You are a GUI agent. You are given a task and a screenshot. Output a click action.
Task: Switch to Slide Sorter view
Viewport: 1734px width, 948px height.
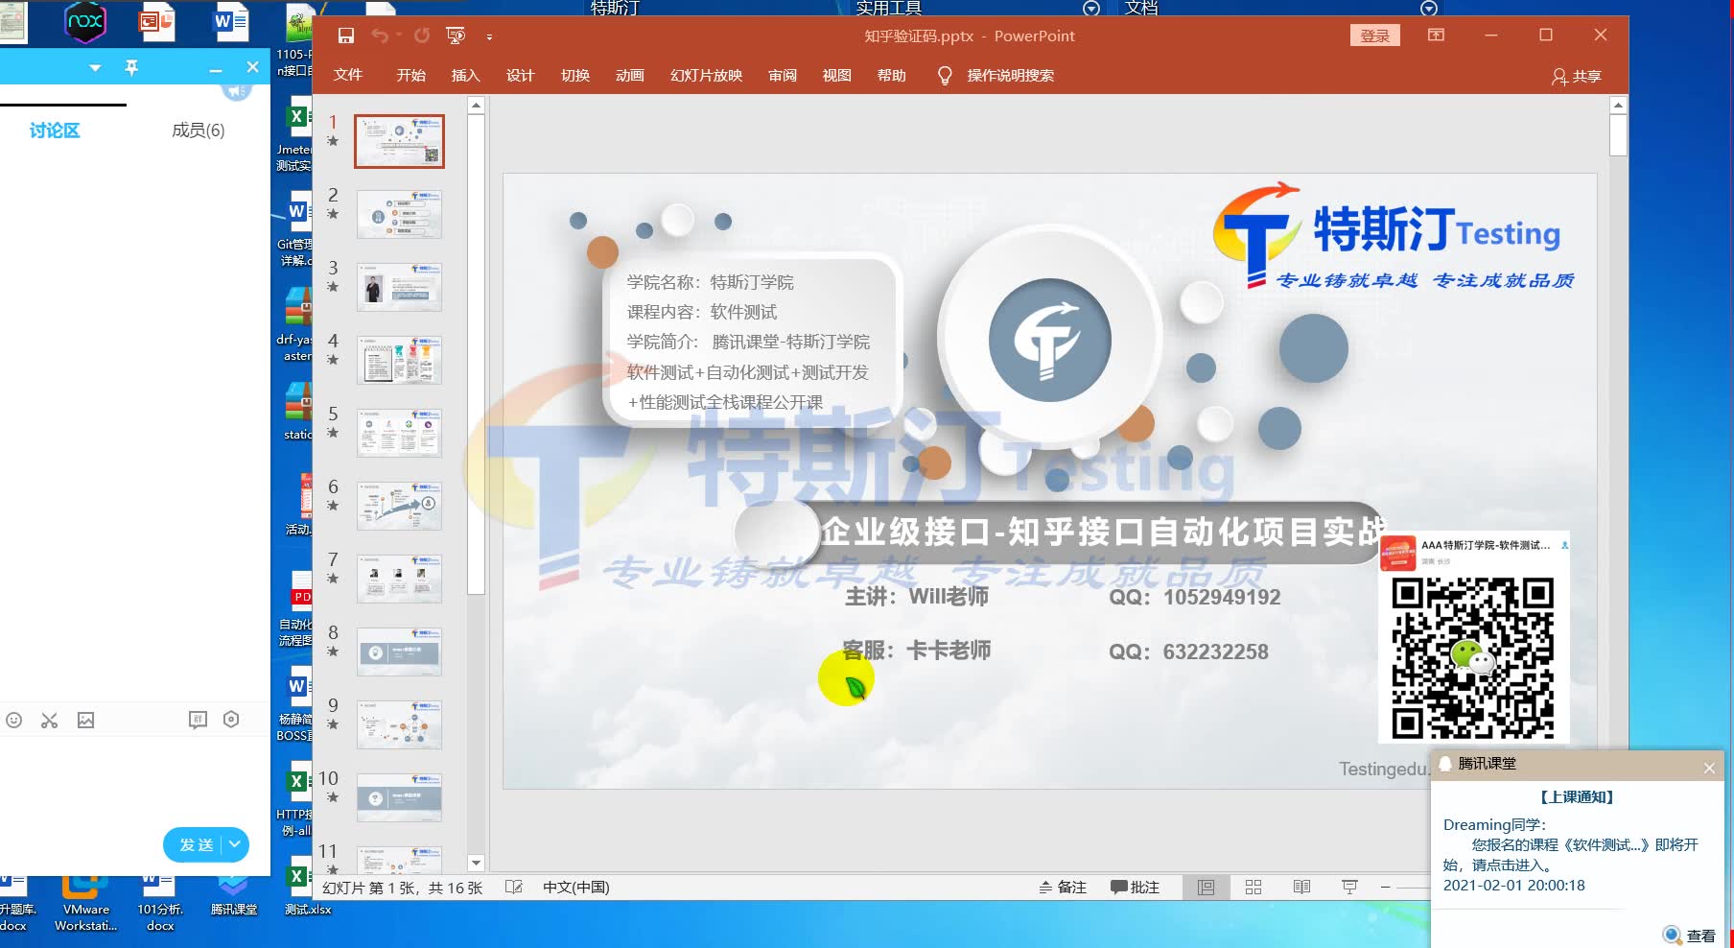(1254, 888)
